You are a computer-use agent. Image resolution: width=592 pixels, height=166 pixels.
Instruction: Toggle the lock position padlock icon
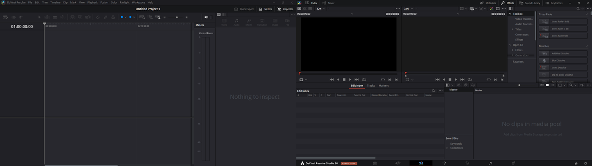[x=113, y=17]
